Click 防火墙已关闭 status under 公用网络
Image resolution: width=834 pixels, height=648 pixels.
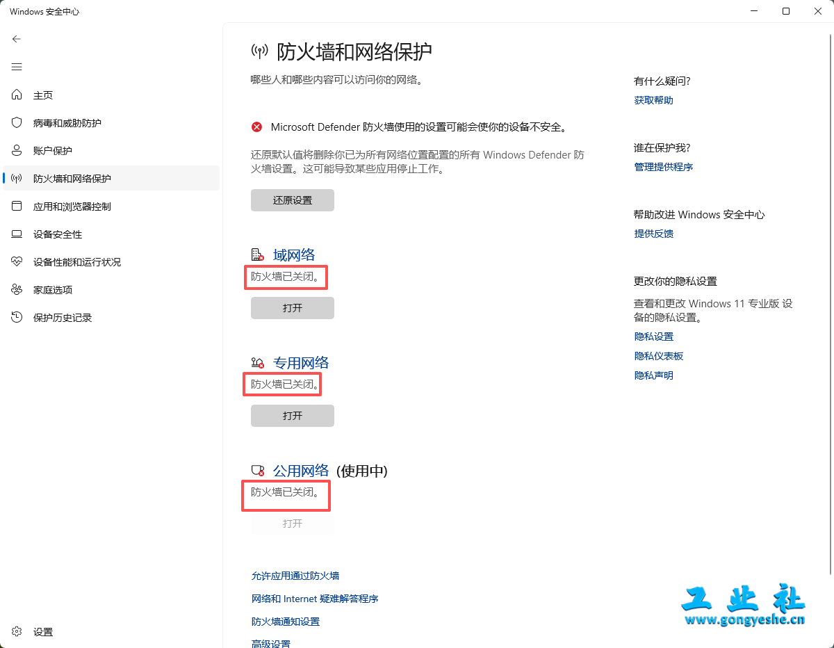(286, 492)
